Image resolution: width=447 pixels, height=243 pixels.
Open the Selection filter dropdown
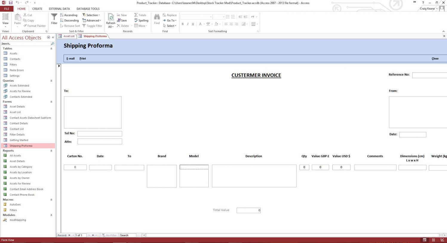click(91, 15)
